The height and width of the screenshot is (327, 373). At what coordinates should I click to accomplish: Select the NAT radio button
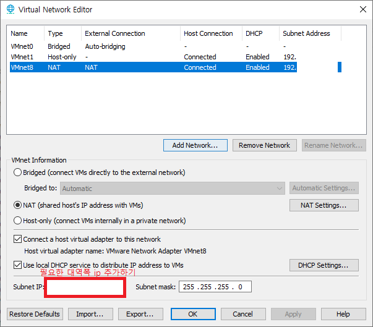click(x=17, y=205)
